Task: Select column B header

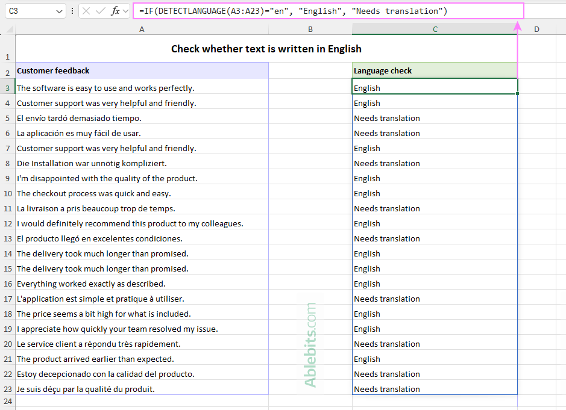Action: (310, 30)
